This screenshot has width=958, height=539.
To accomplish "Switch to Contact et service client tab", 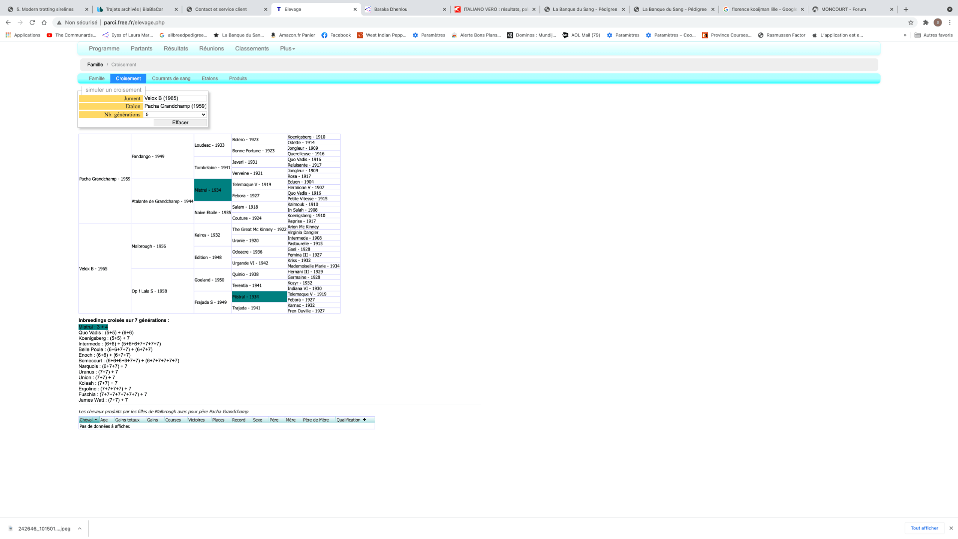I will [221, 9].
